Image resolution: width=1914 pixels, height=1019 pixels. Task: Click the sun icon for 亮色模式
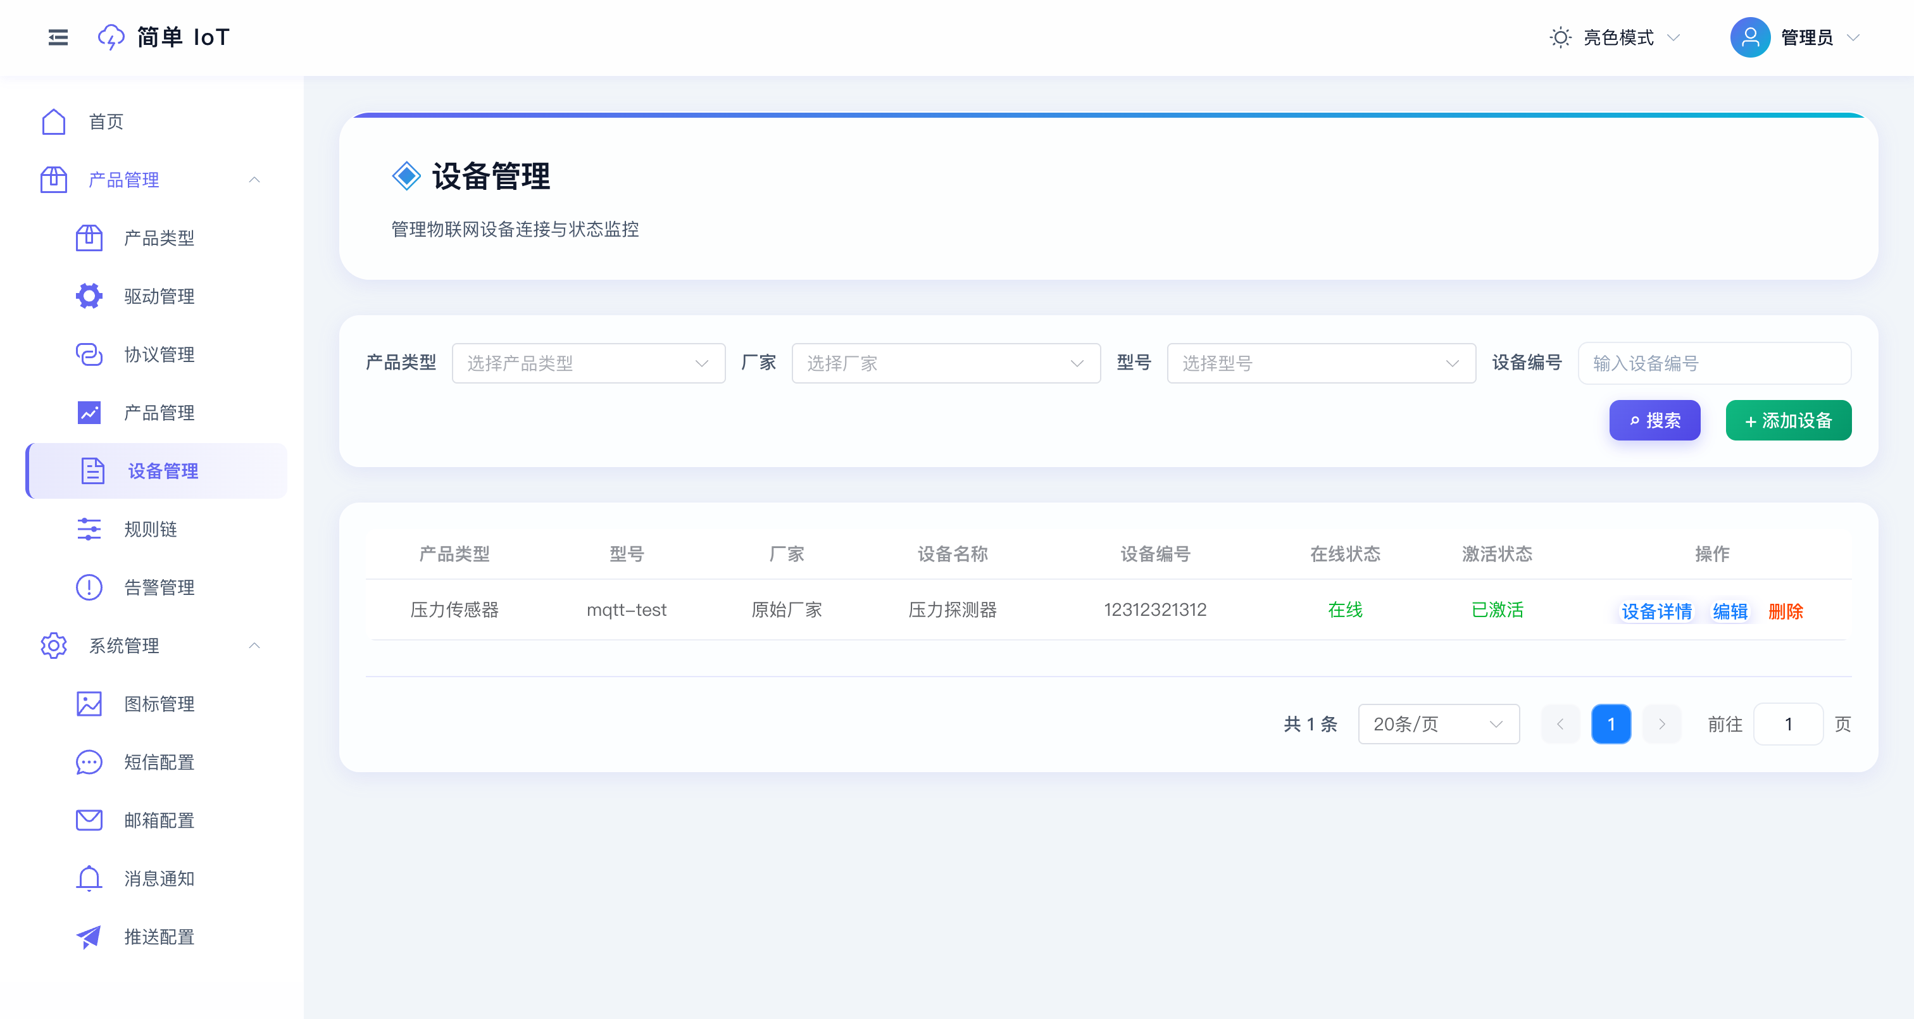1560,37
